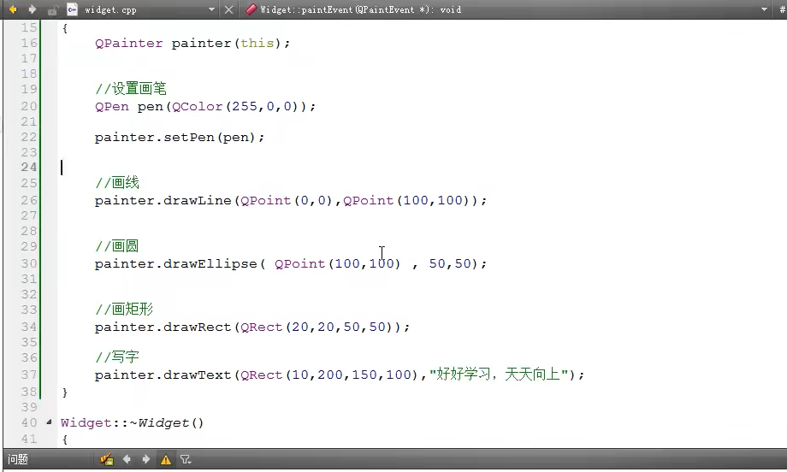The height and width of the screenshot is (472, 787).
Task: Toggle the file lock icon
Action: [x=53, y=9]
